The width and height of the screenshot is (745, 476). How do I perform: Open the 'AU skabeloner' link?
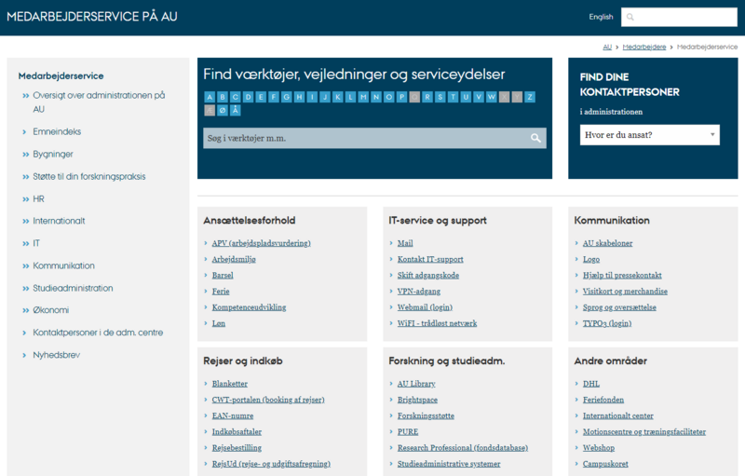[608, 243]
